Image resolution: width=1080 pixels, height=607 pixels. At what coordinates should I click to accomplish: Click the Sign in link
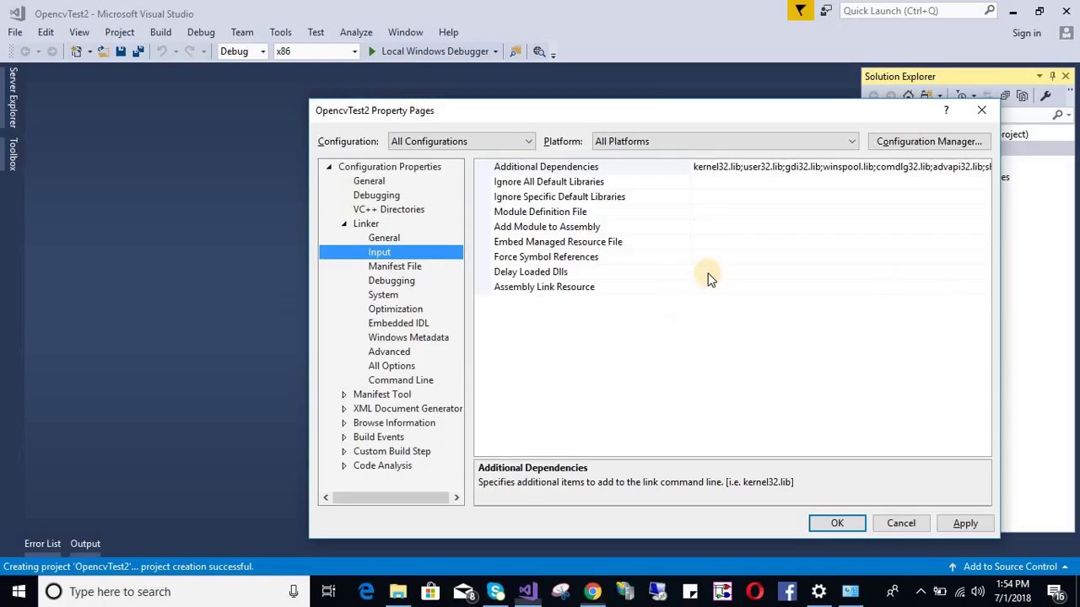1027,33
